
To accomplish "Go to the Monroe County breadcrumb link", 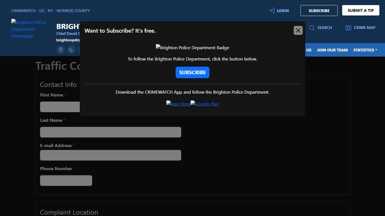I will pyautogui.click(x=73, y=11).
